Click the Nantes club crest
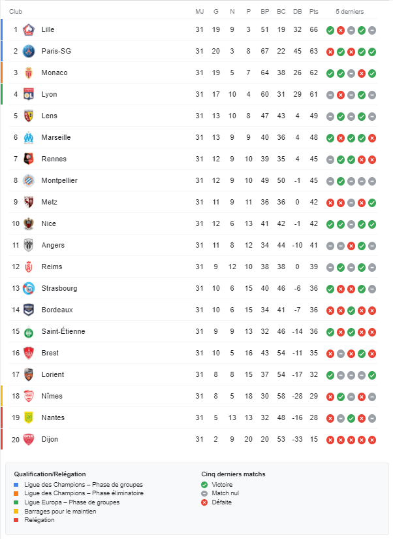The height and width of the screenshot is (539, 393). tap(28, 418)
